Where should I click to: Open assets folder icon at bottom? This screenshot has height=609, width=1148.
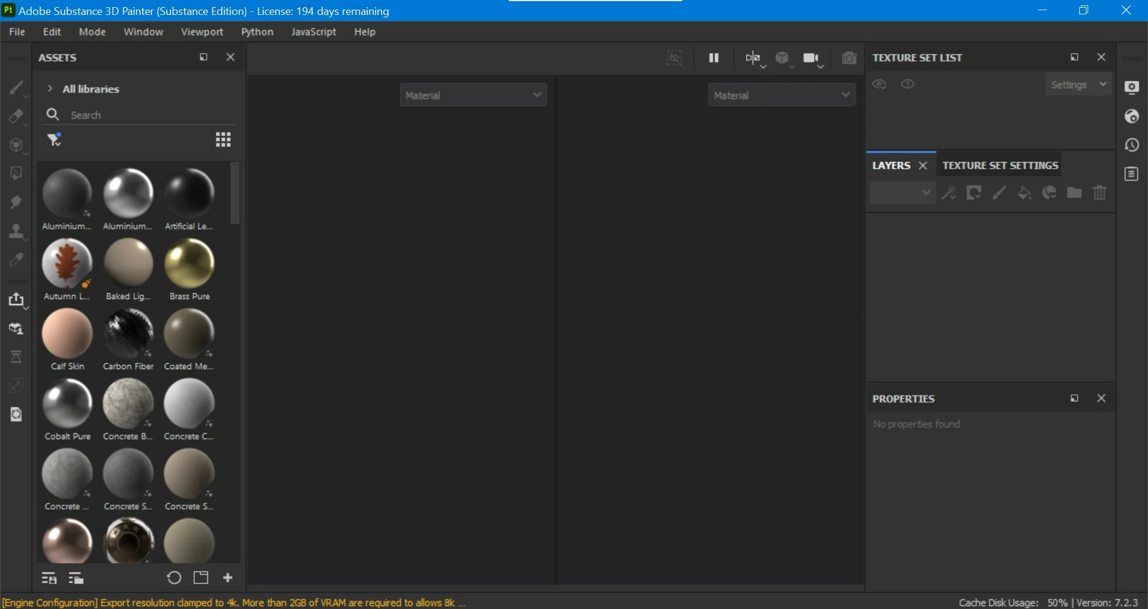pos(201,578)
